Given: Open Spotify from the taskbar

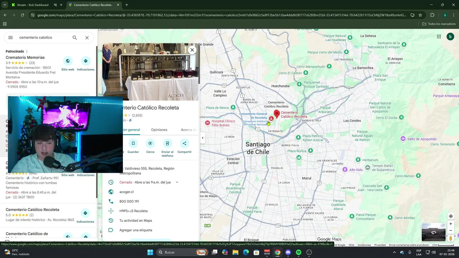Looking at the screenshot, I should pos(298,252).
